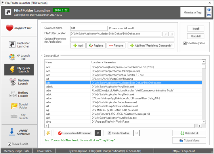Click Remove Invalid Command button
214x154 pixels.
tap(75, 133)
